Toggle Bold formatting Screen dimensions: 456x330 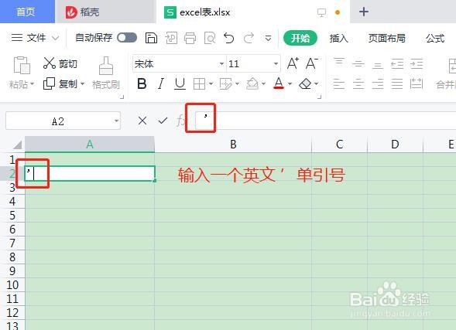(x=142, y=84)
